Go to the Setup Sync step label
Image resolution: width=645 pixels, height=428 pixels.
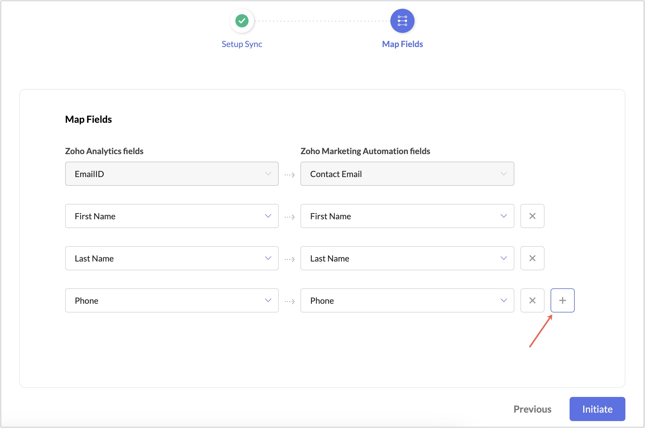pos(242,44)
